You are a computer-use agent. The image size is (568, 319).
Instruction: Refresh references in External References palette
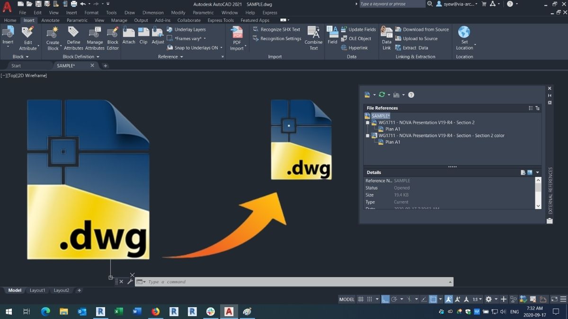coord(382,95)
